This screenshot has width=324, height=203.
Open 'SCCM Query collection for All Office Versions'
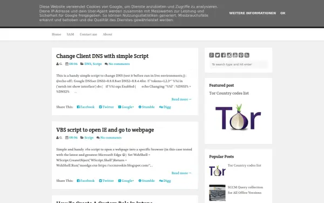pyautogui.click(x=245, y=190)
